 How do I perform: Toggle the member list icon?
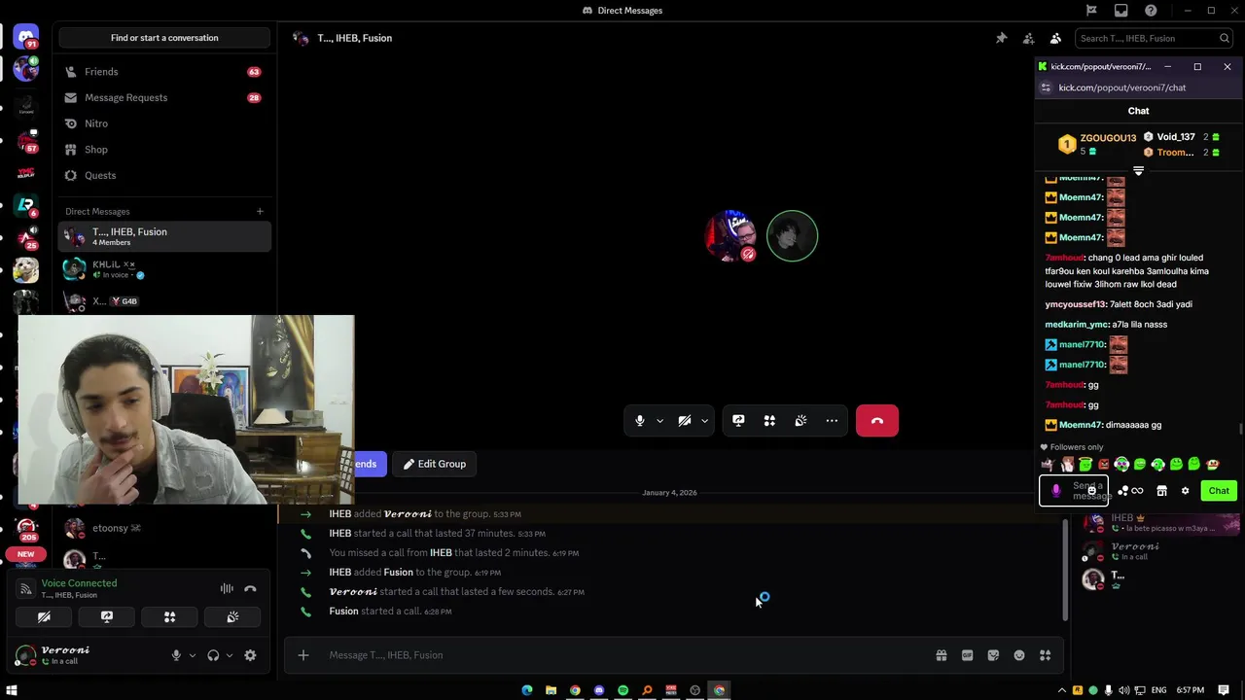(x=1055, y=38)
